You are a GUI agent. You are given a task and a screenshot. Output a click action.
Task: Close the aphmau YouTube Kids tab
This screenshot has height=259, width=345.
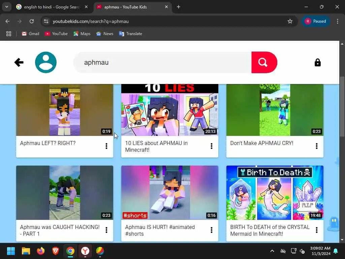pos(166,7)
